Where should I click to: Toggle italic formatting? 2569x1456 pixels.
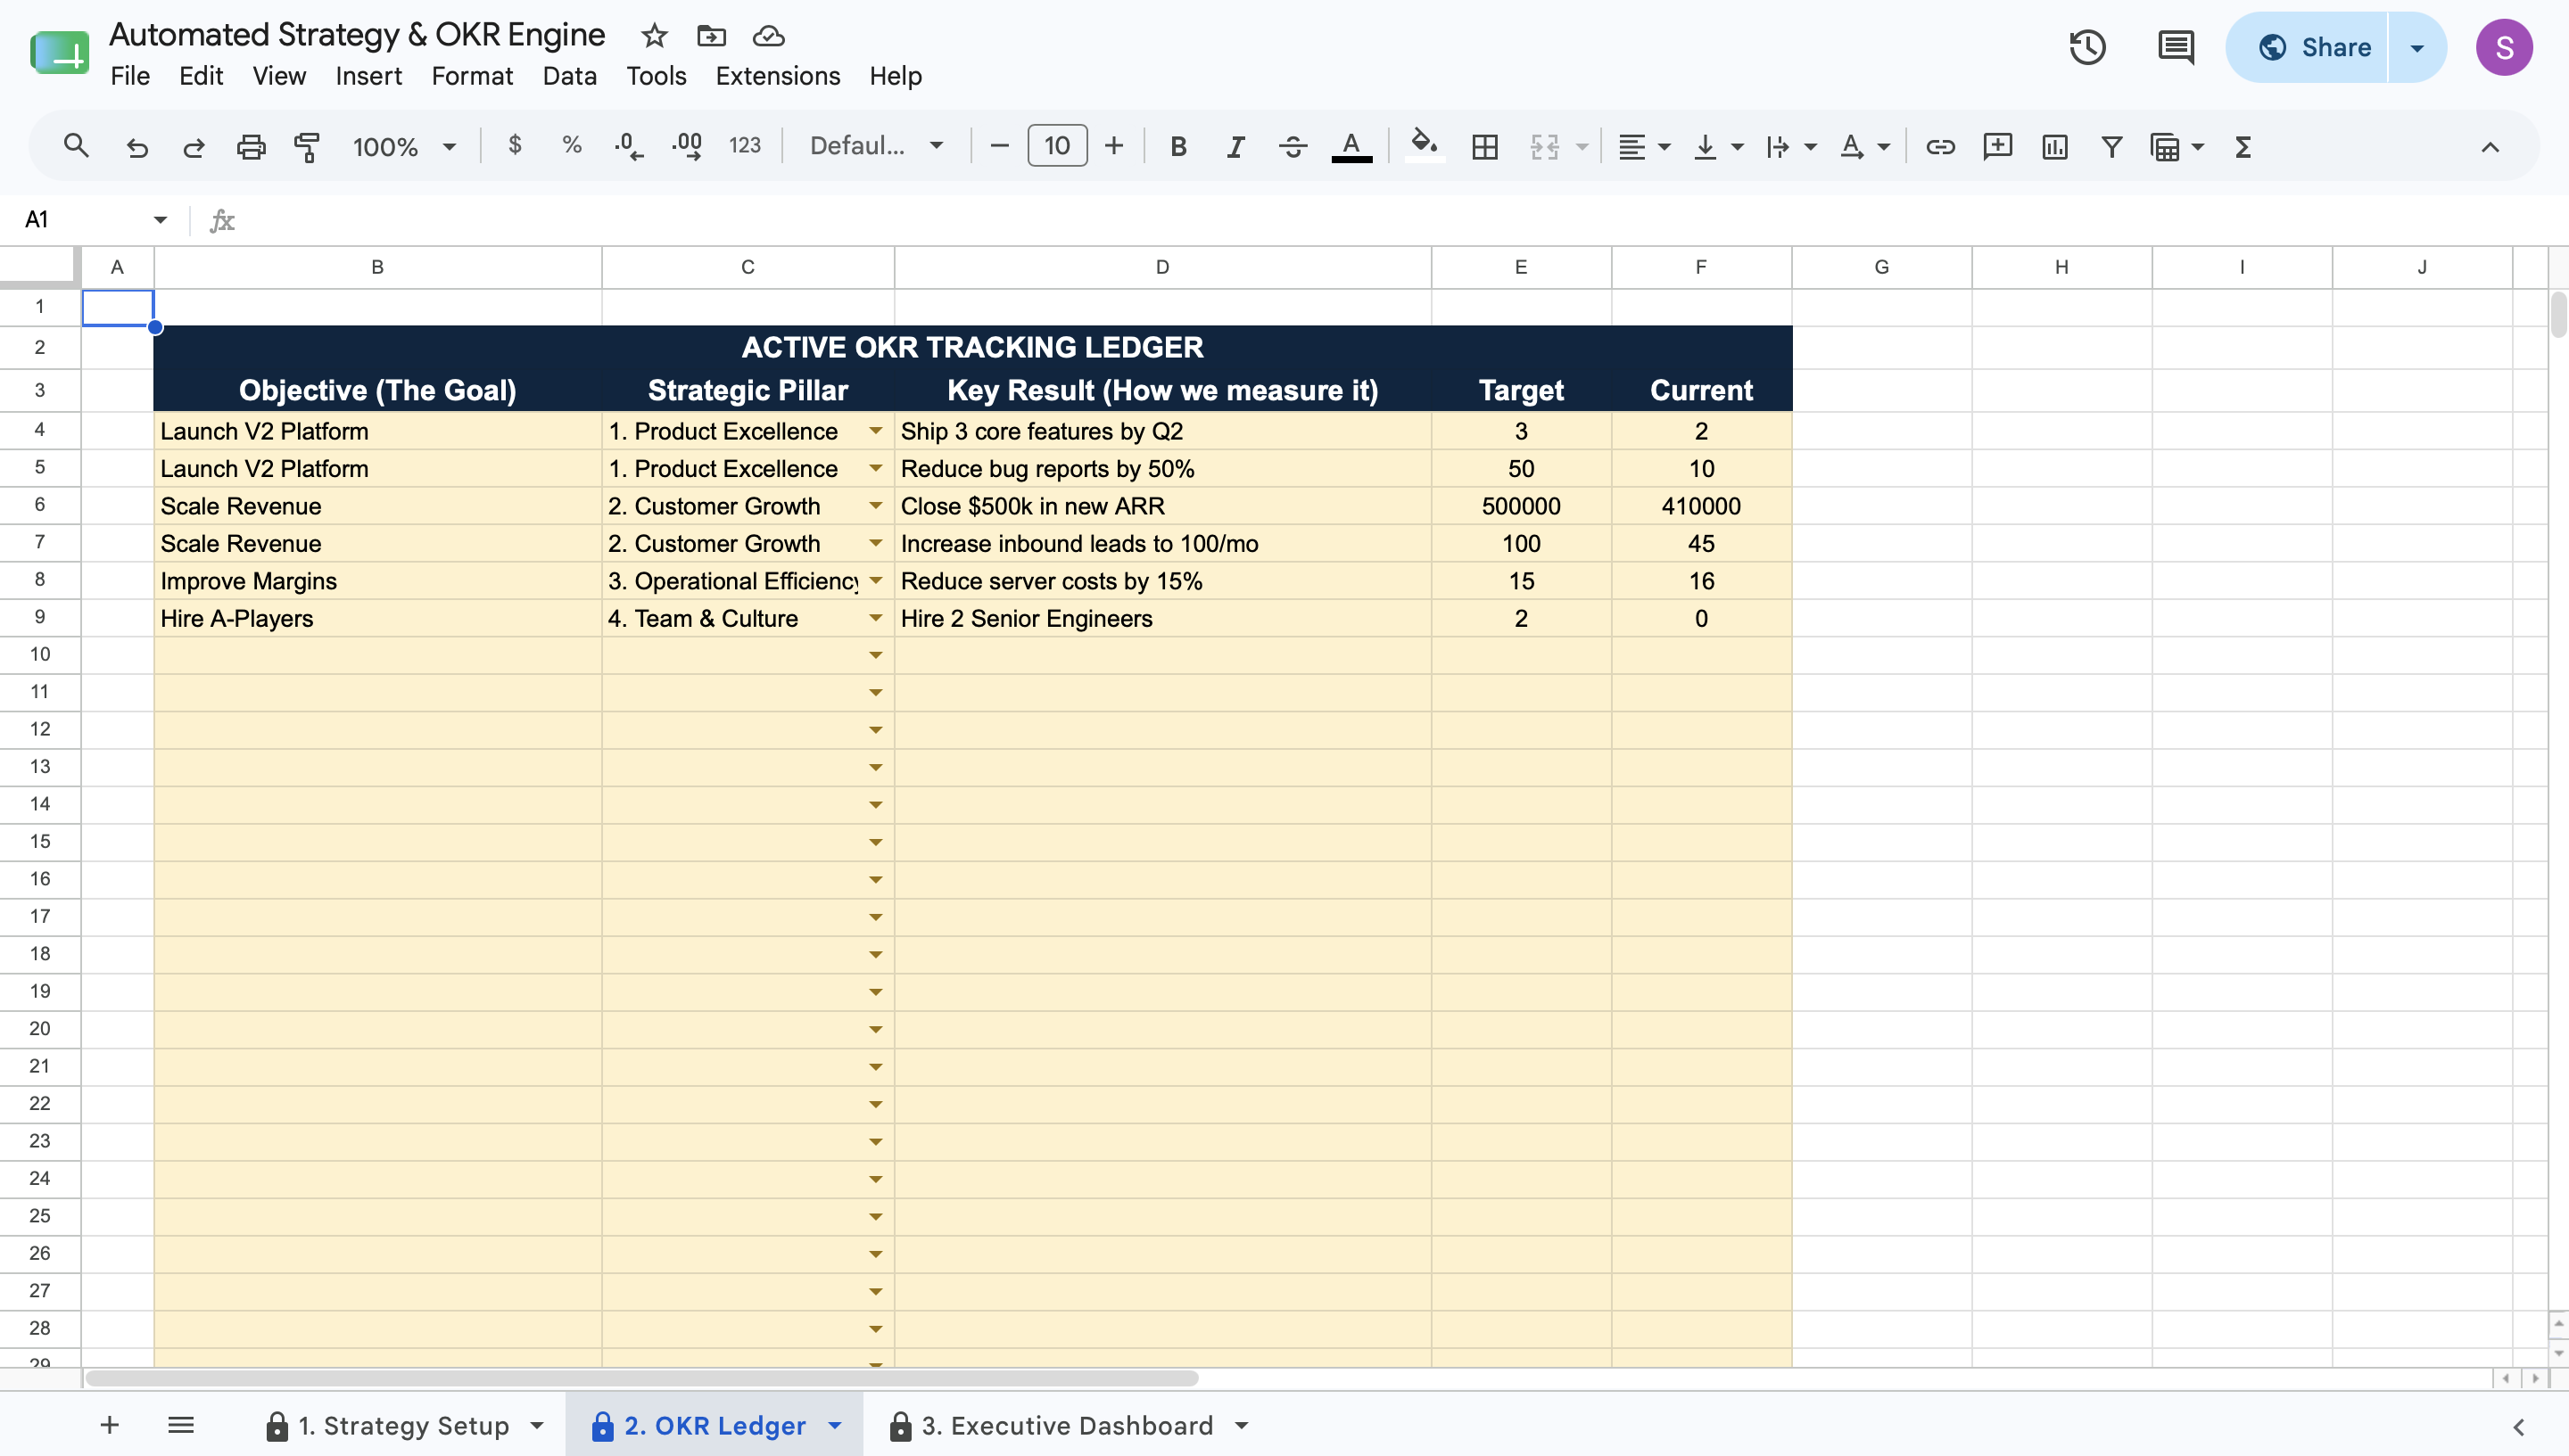[1235, 147]
